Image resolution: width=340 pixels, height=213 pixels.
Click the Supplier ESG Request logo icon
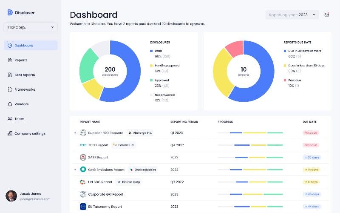83,132
